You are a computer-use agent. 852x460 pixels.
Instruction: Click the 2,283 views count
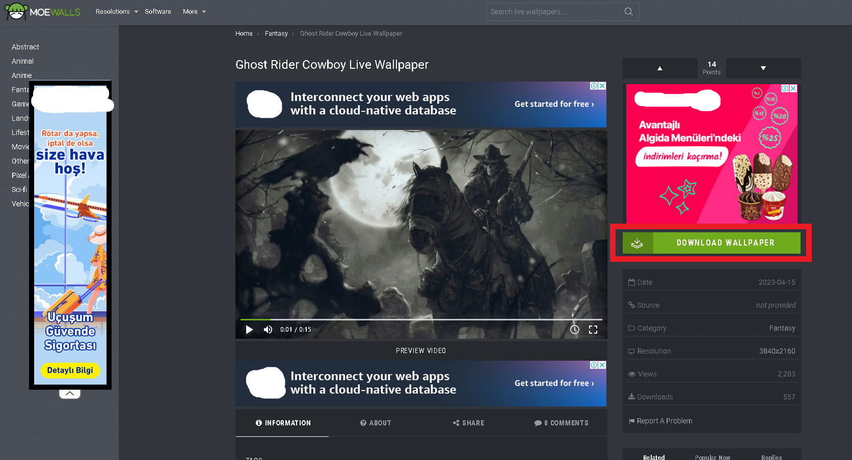point(786,374)
